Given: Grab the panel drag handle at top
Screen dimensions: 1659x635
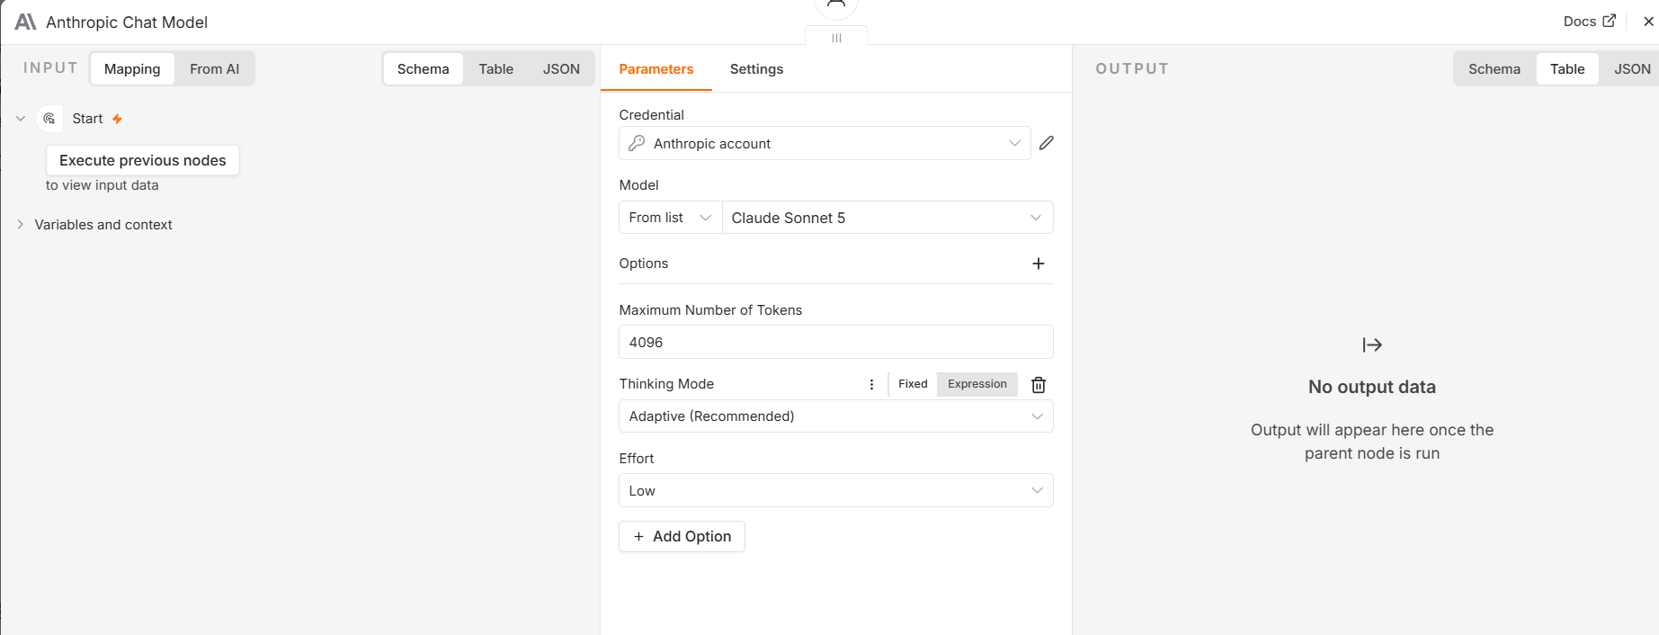Looking at the screenshot, I should click(836, 38).
